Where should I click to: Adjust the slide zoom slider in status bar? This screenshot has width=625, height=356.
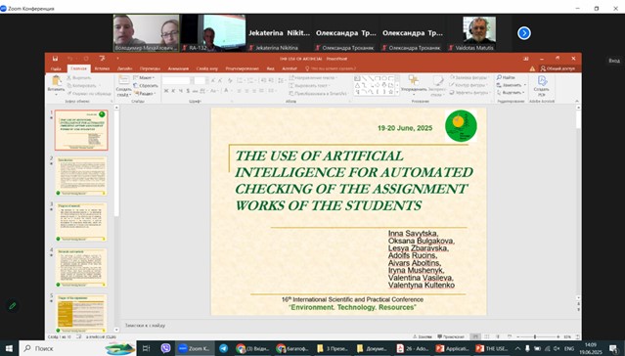pos(535,336)
